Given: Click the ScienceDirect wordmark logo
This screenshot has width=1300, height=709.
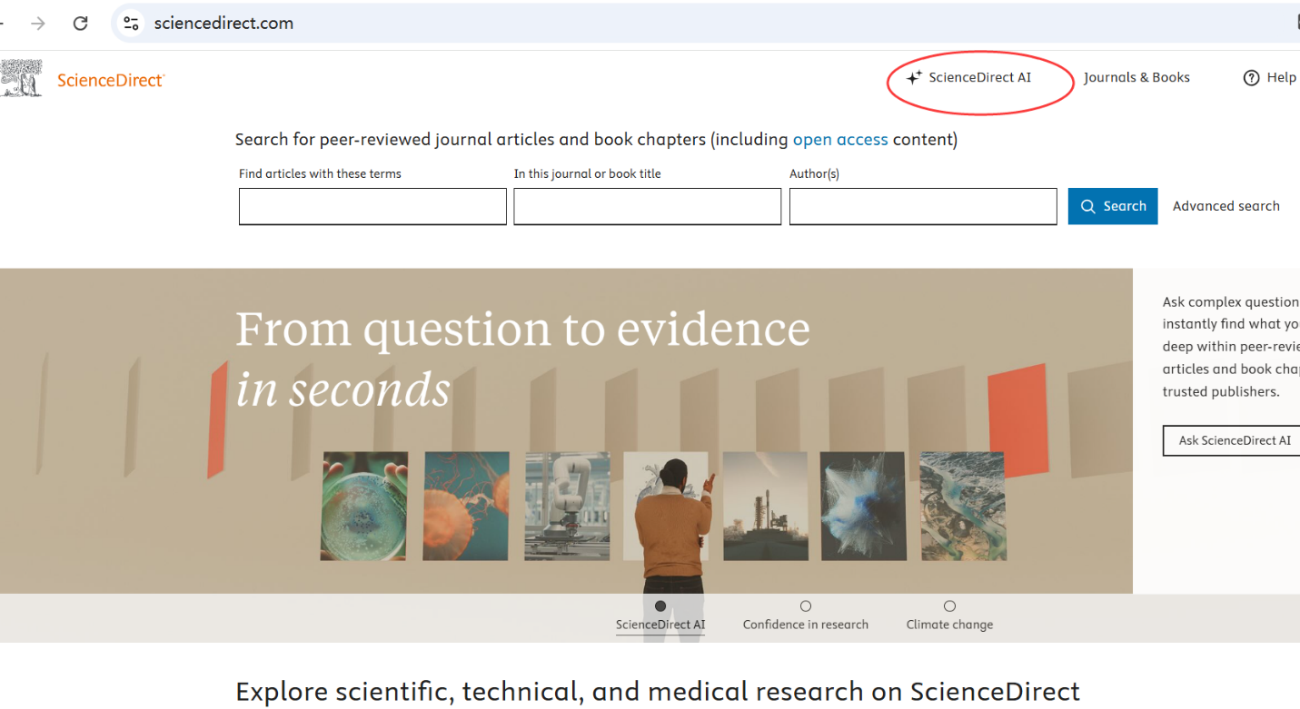Looking at the screenshot, I should tap(110, 80).
